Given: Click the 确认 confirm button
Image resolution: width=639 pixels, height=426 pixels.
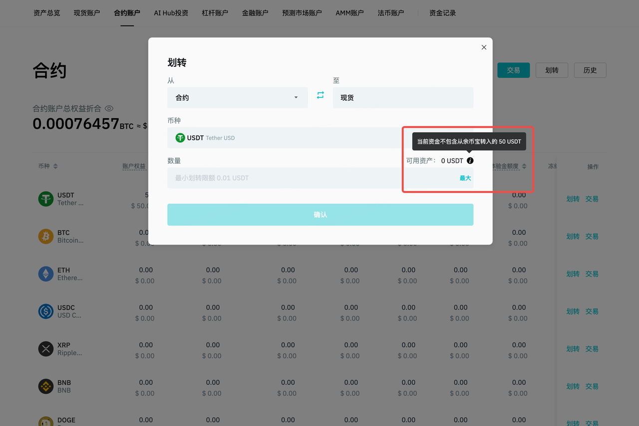Looking at the screenshot, I should (x=320, y=214).
